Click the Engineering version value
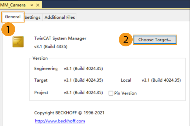The width and height of the screenshot is (190, 126). pyautogui.click(x=83, y=68)
